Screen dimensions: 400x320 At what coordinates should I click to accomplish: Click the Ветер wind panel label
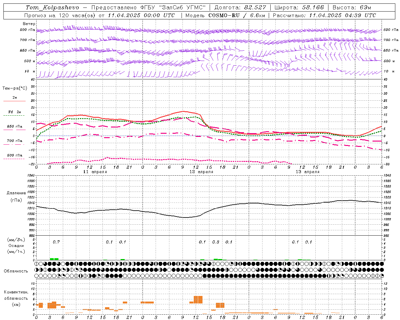point(29,24)
